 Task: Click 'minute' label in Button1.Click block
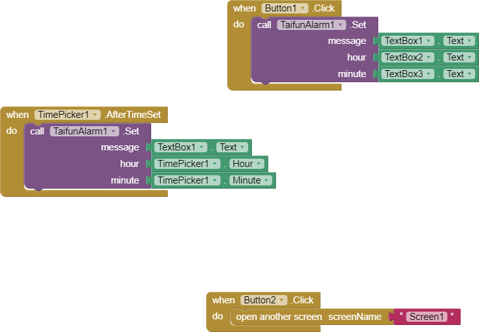pos(352,74)
